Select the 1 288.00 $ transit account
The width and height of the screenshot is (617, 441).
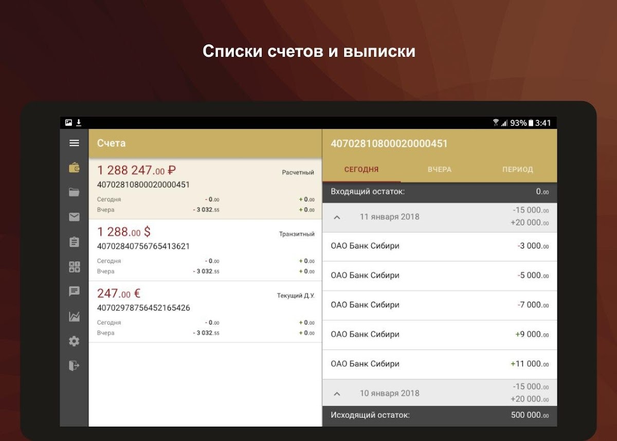coord(205,250)
